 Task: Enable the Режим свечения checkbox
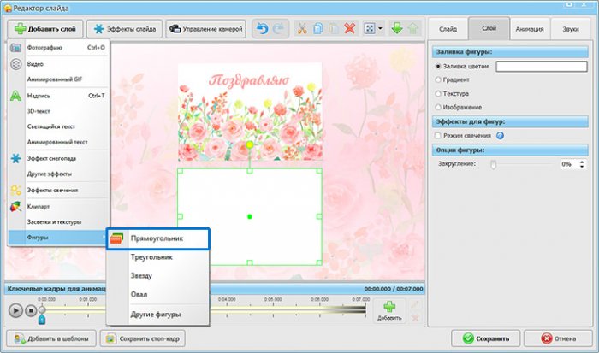pyautogui.click(x=439, y=136)
